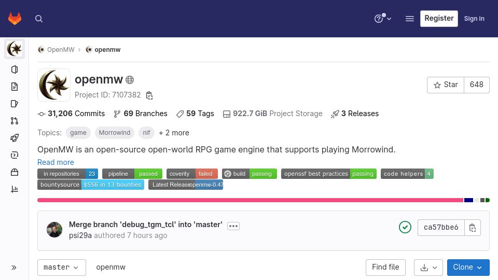This screenshot has width=498, height=280.
Task: Open the in repositories 23 badge
Action: (x=67, y=174)
